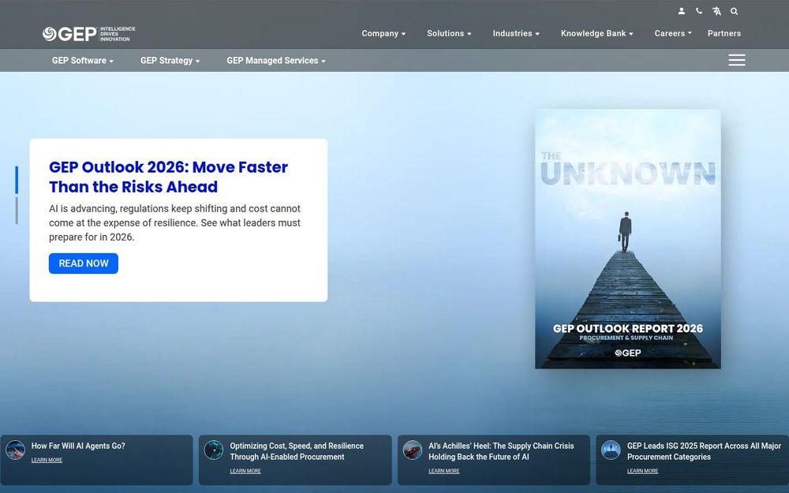Open AI's Achilles' Heel supply chain title
This screenshot has width=789, height=493.
click(501, 451)
